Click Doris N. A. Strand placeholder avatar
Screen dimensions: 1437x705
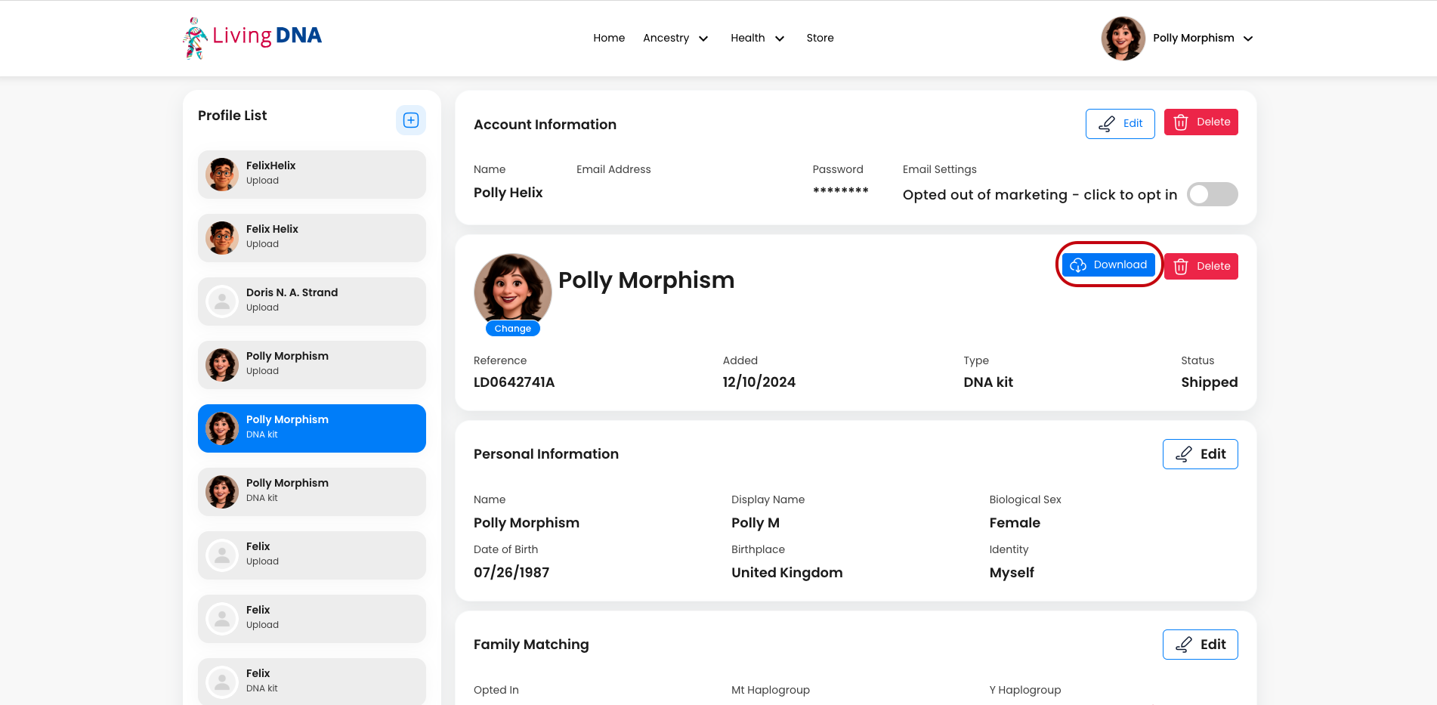[222, 301]
